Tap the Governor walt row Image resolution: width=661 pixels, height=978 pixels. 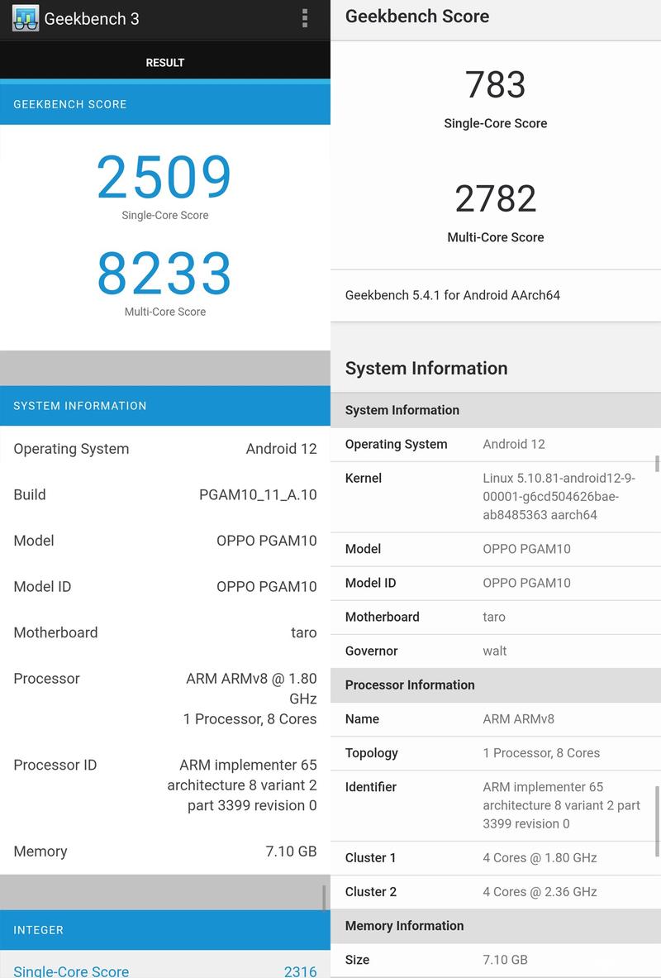(496, 651)
